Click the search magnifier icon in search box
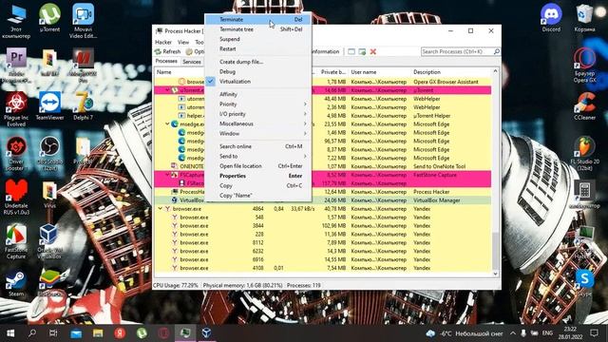 (496, 51)
